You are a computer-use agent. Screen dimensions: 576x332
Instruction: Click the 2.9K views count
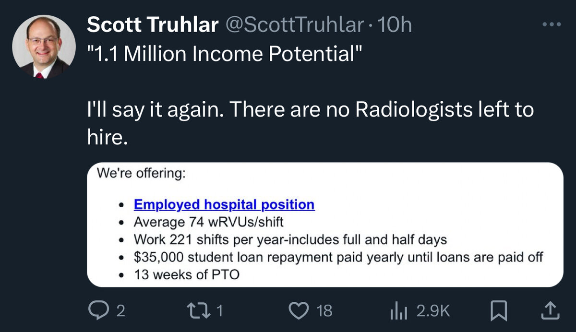pyautogui.click(x=433, y=311)
